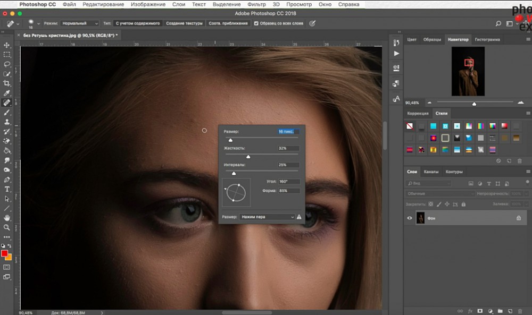Viewport: 532px width, 315px height.
Task: Open the Стили panel menu
Action: point(528,113)
